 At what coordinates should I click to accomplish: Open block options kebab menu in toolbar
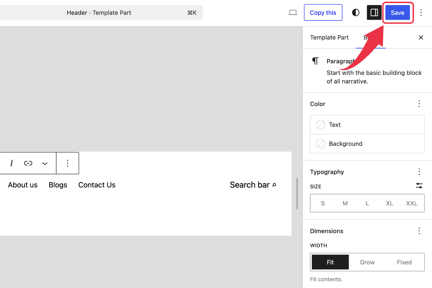[67, 163]
